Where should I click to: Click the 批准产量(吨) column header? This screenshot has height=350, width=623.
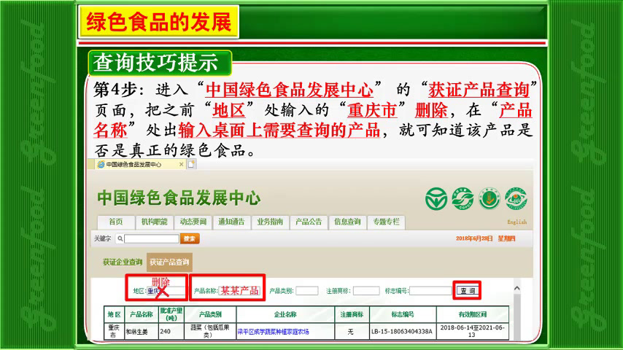pos(171,314)
